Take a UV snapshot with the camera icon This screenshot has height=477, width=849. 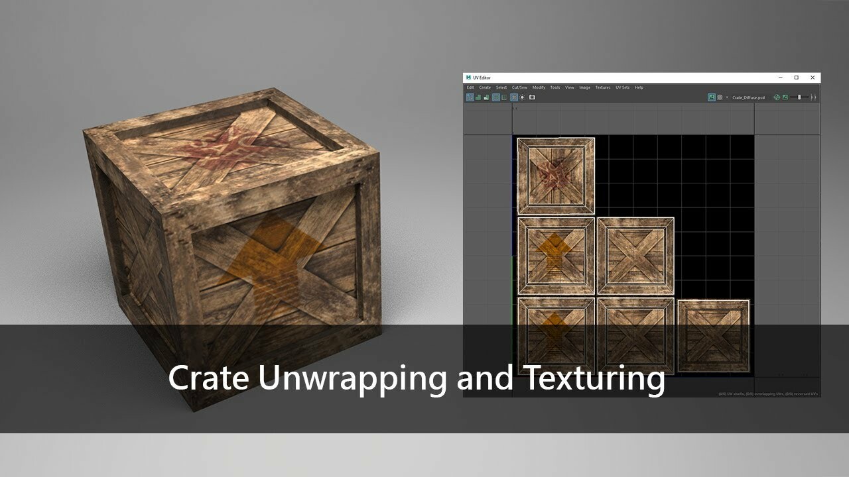(x=531, y=97)
